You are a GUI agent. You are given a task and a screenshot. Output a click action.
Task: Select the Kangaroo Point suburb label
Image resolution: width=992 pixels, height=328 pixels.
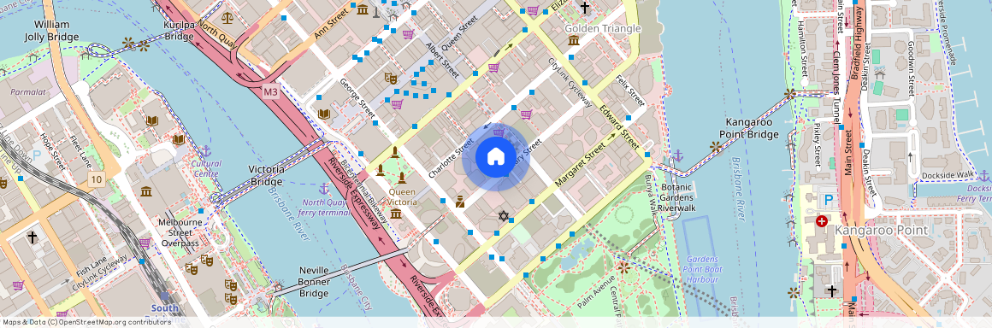click(x=882, y=230)
